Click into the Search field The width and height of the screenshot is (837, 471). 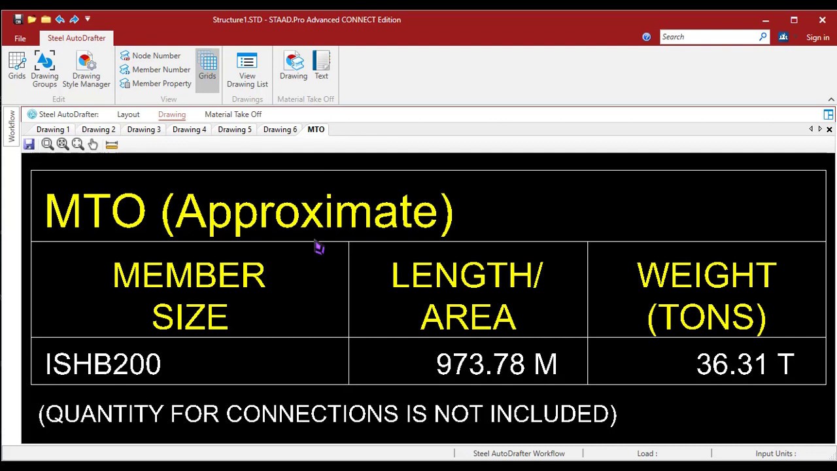[x=709, y=37]
